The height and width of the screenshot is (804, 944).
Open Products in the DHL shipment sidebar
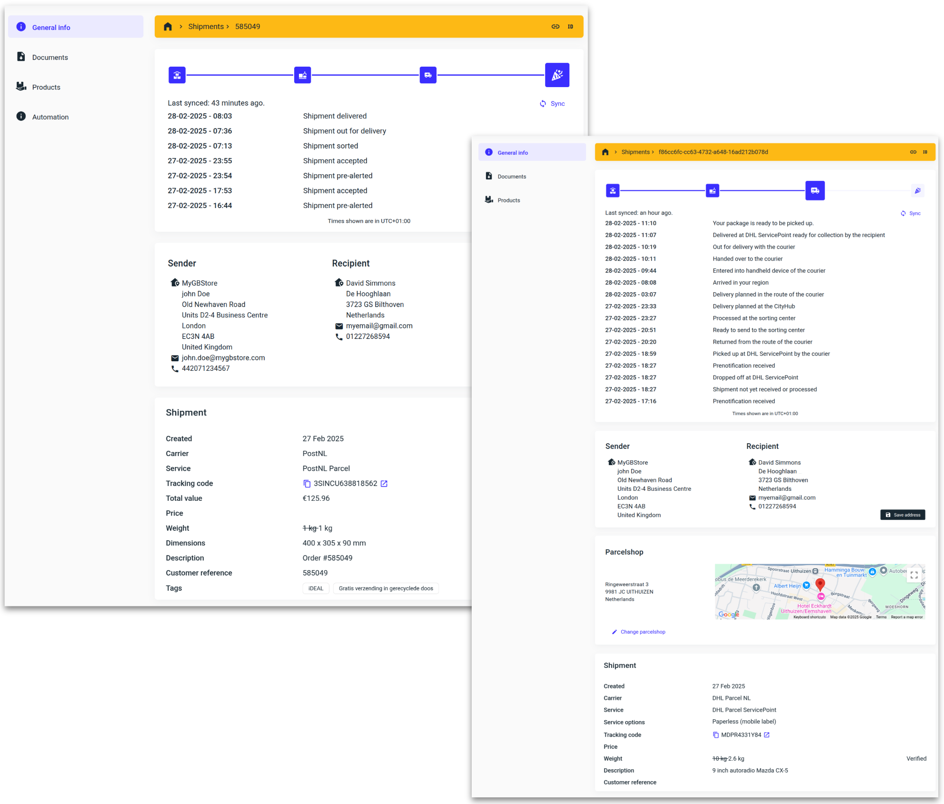point(508,200)
